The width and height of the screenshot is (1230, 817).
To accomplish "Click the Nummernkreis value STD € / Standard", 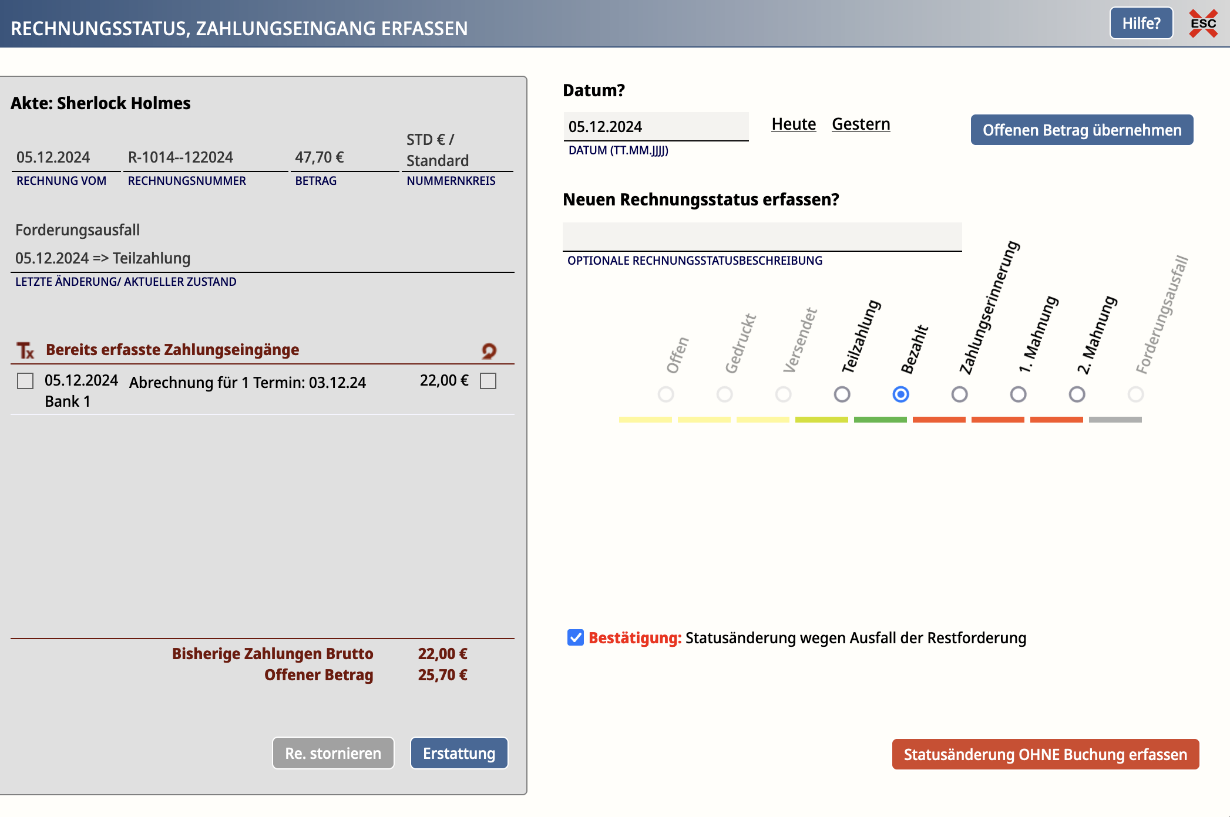I will tap(438, 150).
